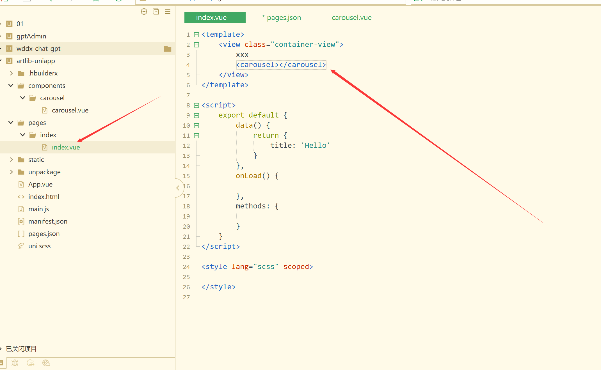
Task: Collapse the pages folder chevron
Action: coord(11,123)
